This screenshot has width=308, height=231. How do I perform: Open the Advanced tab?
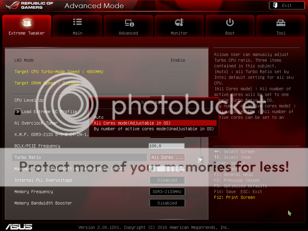tap(128, 26)
